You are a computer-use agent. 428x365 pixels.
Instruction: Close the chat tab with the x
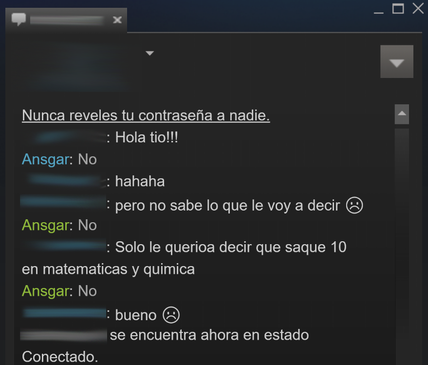117,20
